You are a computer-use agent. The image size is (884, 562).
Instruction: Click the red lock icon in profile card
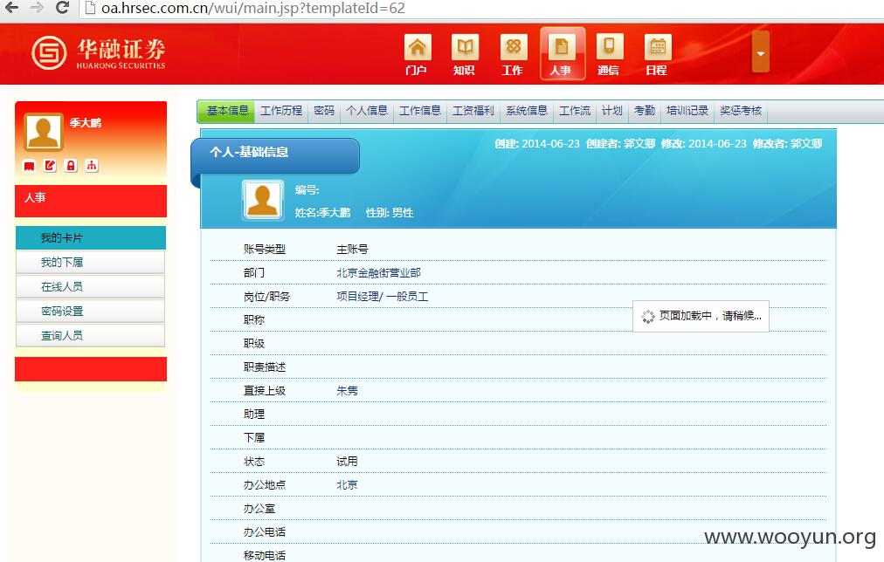(x=71, y=166)
